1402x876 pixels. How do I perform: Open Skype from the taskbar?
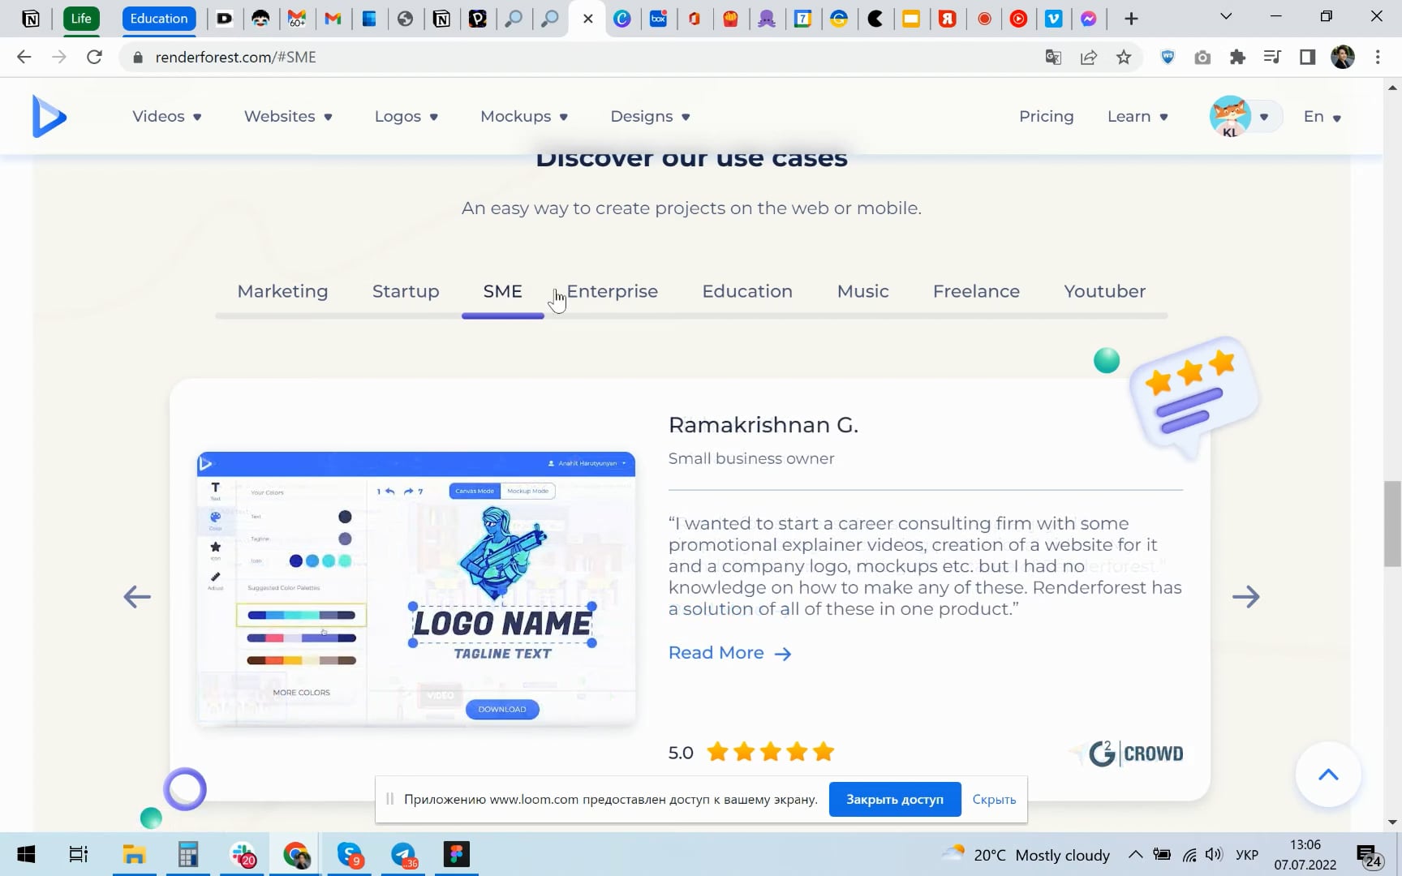coord(350,854)
